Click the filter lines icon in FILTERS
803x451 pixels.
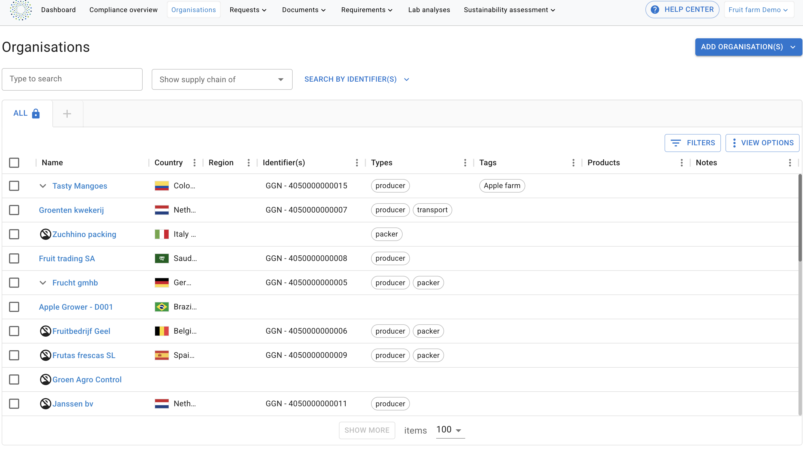(676, 143)
